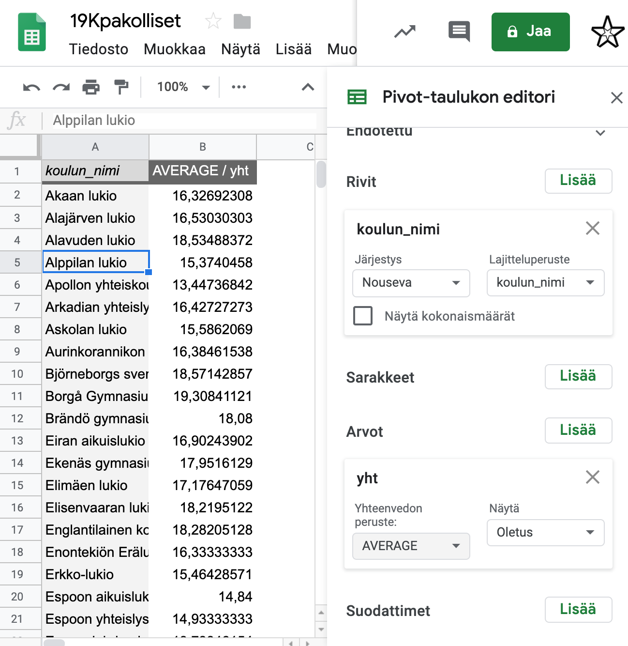The height and width of the screenshot is (646, 628).
Task: Open the Oletus display dropdown
Action: click(545, 532)
